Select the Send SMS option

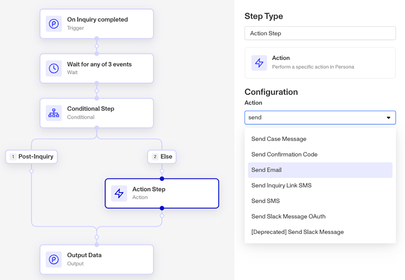320,201
